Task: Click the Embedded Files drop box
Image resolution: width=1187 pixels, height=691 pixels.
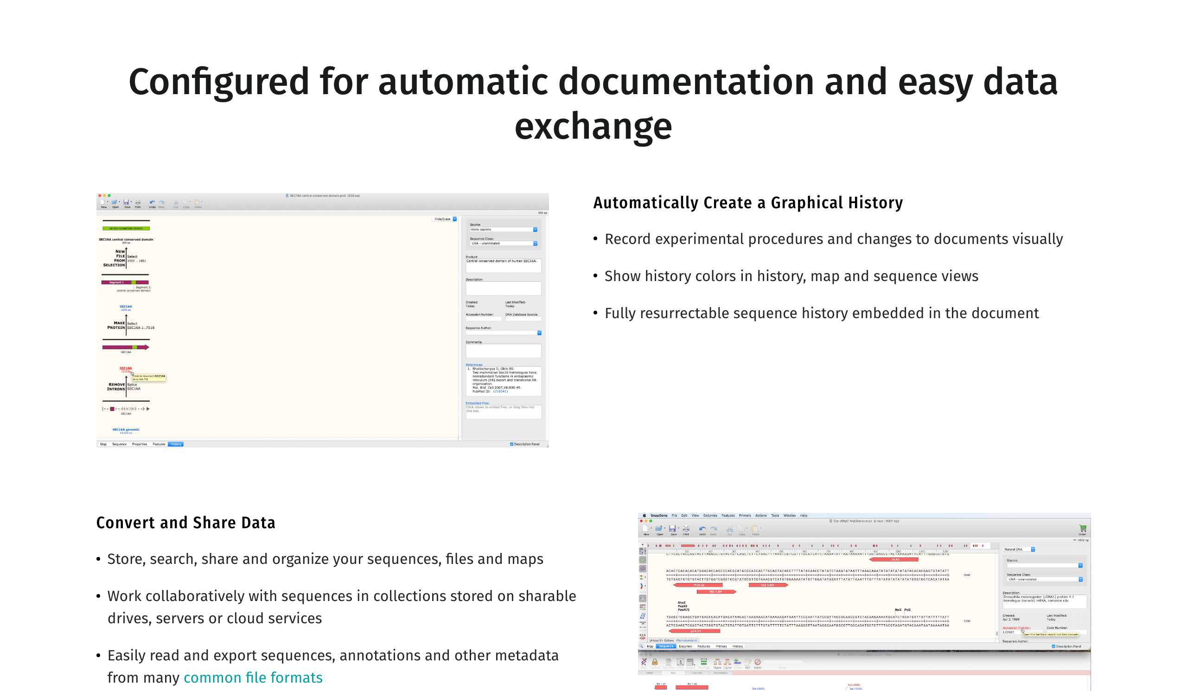Action: pos(503,412)
